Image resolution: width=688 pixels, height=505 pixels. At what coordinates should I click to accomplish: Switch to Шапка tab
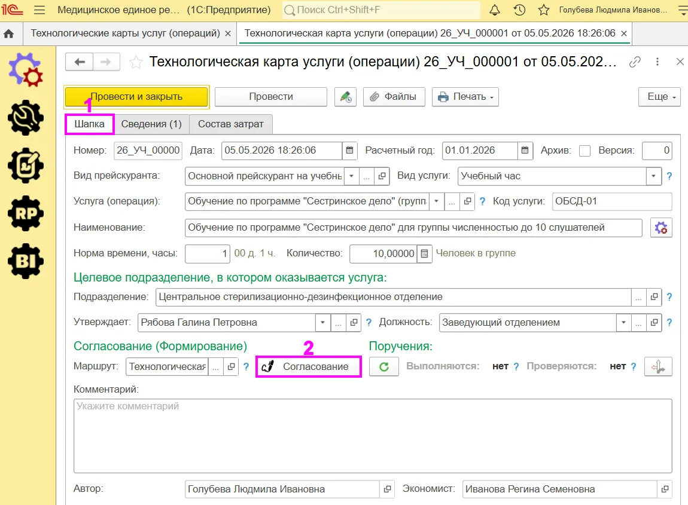click(x=90, y=124)
